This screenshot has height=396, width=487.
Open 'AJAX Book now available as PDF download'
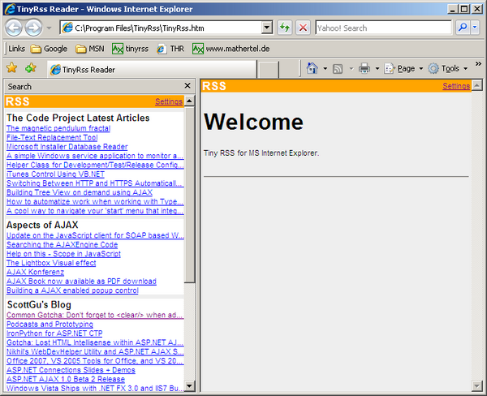(x=81, y=282)
